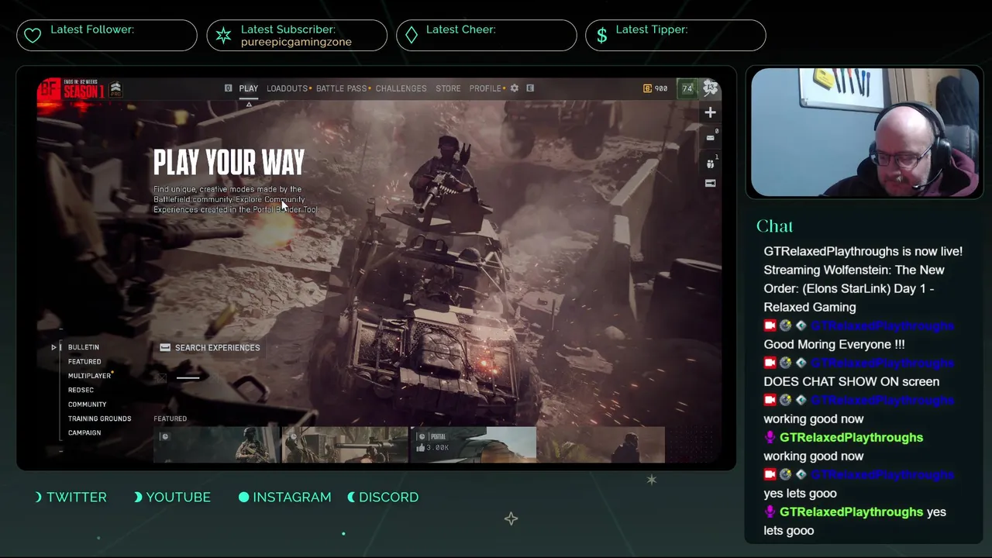Click the PLAY YOUR WAY headline
The image size is (992, 558).
(229, 163)
